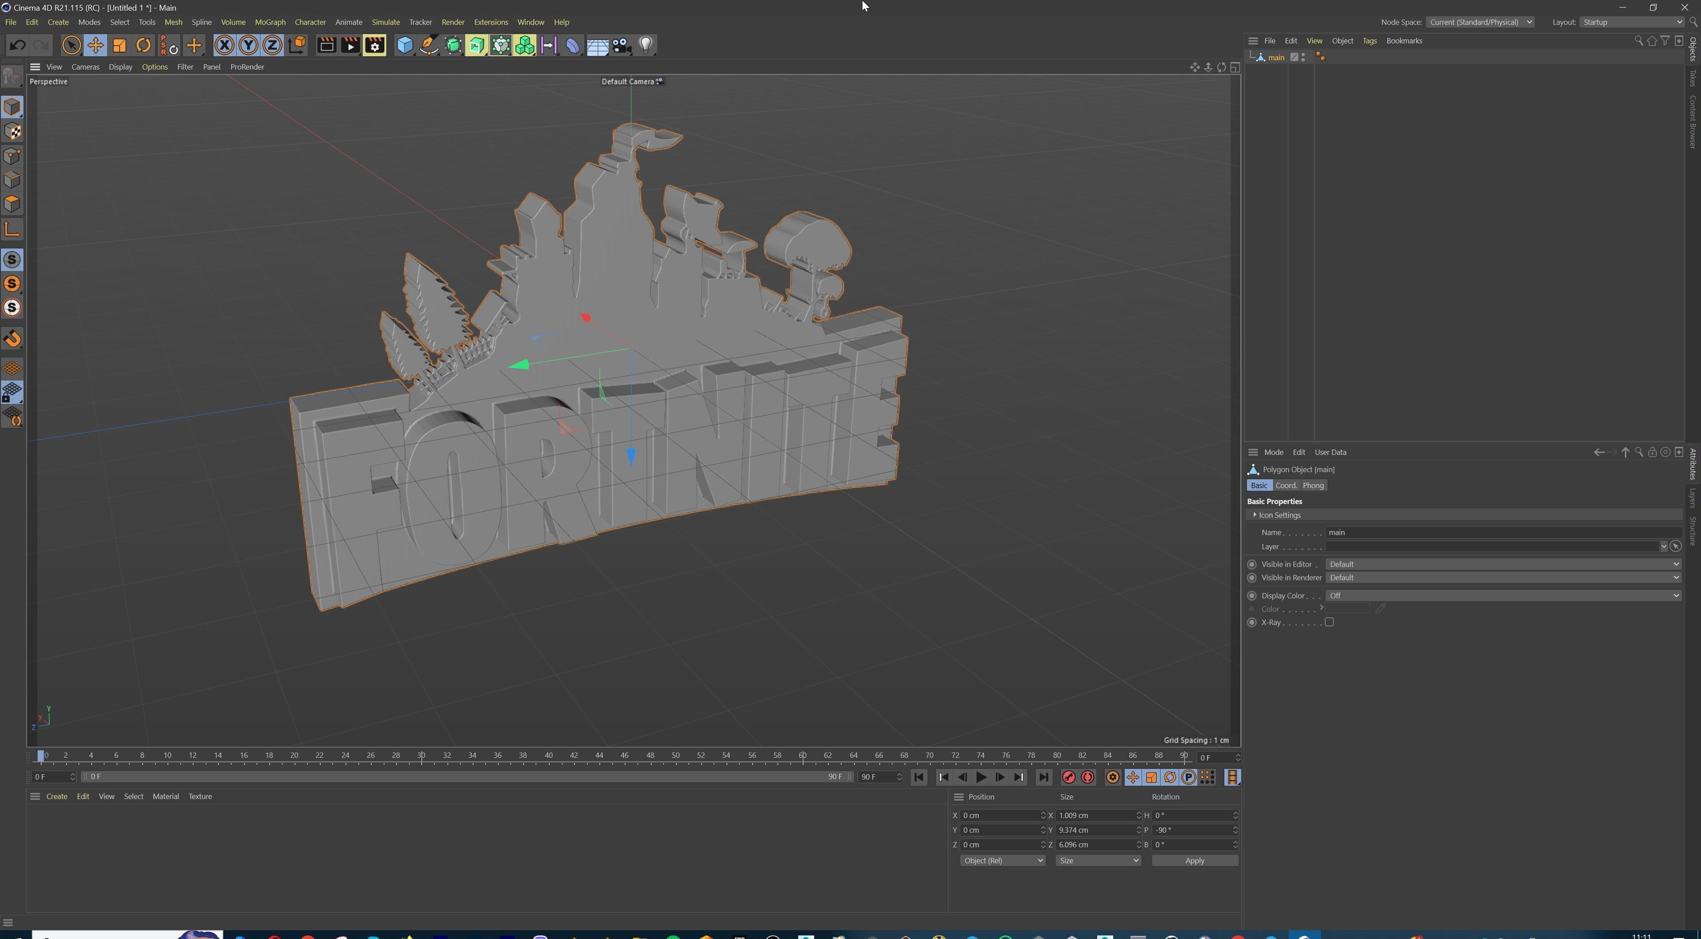Add a Light from toolbar
Viewport: 1701px width, 939px height.
click(x=646, y=46)
